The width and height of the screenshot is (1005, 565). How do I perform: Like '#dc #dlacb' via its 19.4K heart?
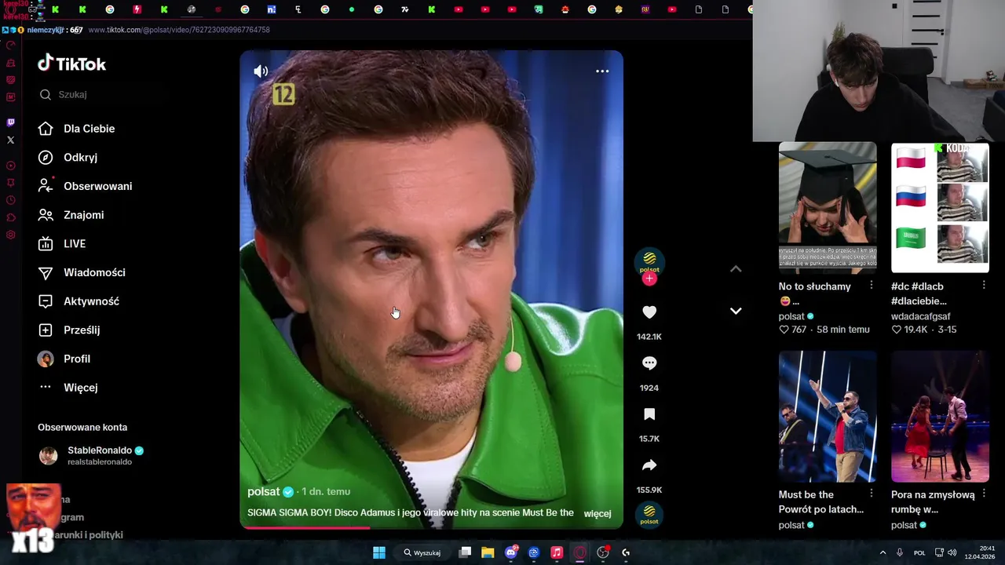tap(896, 330)
